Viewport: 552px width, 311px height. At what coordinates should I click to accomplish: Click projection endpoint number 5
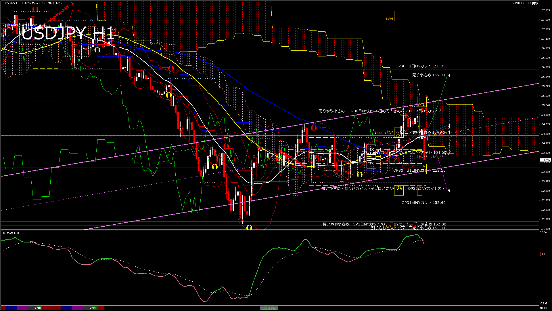click(x=449, y=191)
